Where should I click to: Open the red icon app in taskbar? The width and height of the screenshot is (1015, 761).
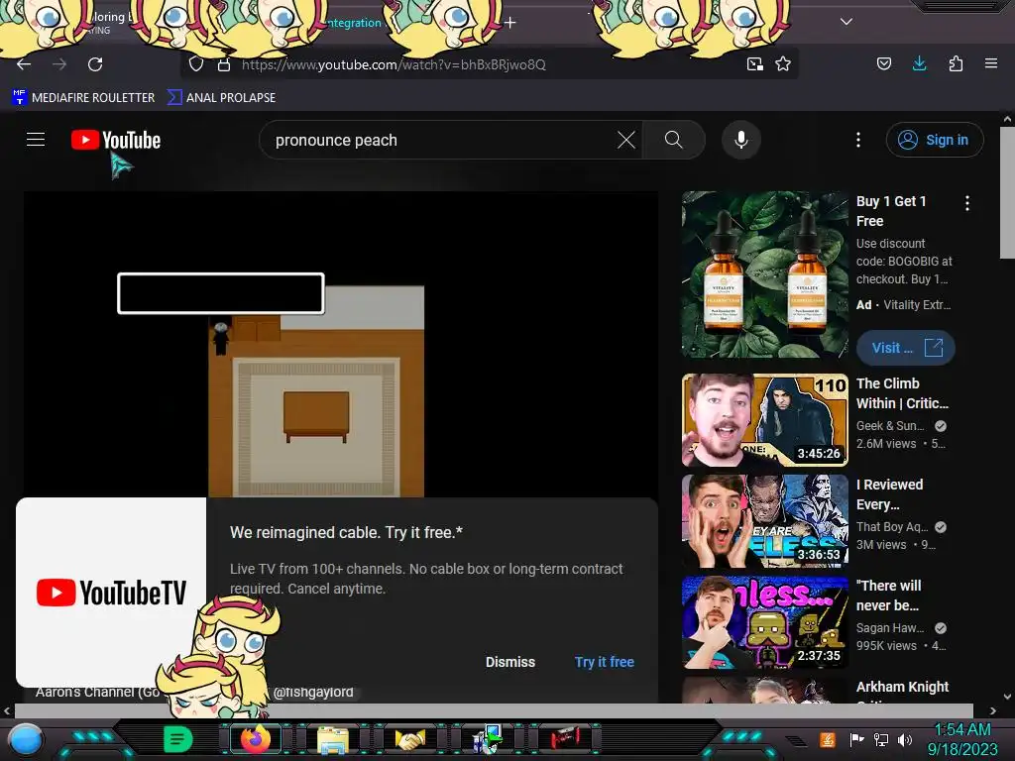[x=565, y=738]
